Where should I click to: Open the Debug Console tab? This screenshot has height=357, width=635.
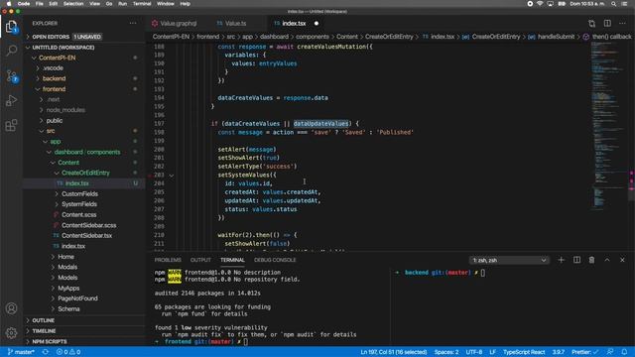click(x=275, y=260)
